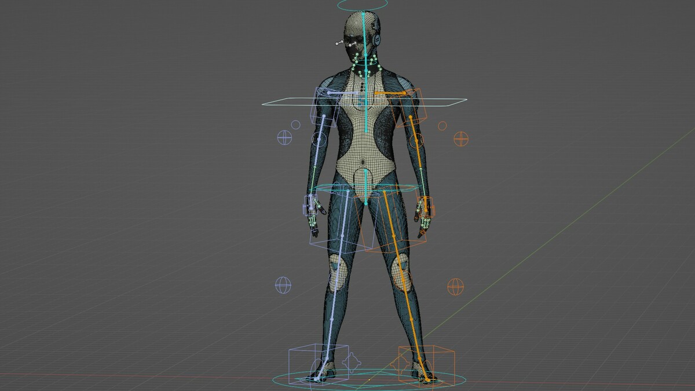Select the orange shoulder bone
The height and width of the screenshot is (391, 695).
[391, 93]
